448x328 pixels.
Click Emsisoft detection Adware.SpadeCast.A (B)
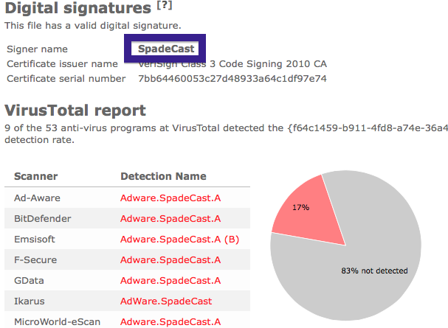click(179, 239)
